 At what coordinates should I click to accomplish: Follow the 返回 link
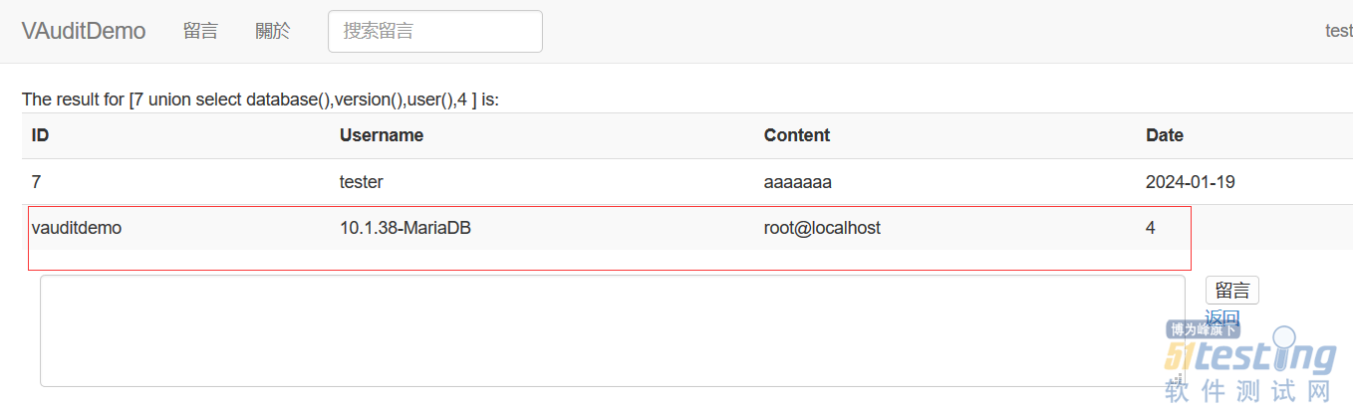point(1222,317)
